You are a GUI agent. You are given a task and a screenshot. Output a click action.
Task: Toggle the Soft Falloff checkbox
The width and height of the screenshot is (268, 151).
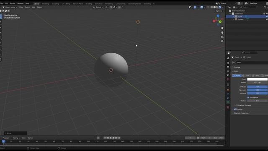pyautogui.click(x=248, y=98)
